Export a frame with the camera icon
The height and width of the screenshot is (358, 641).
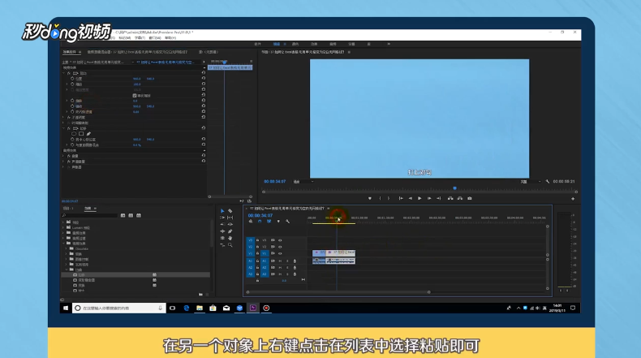pyautogui.click(x=470, y=198)
